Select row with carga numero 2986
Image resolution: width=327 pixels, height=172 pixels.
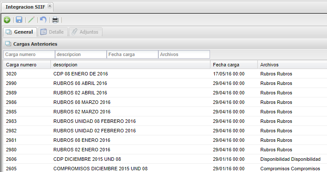click(165, 102)
